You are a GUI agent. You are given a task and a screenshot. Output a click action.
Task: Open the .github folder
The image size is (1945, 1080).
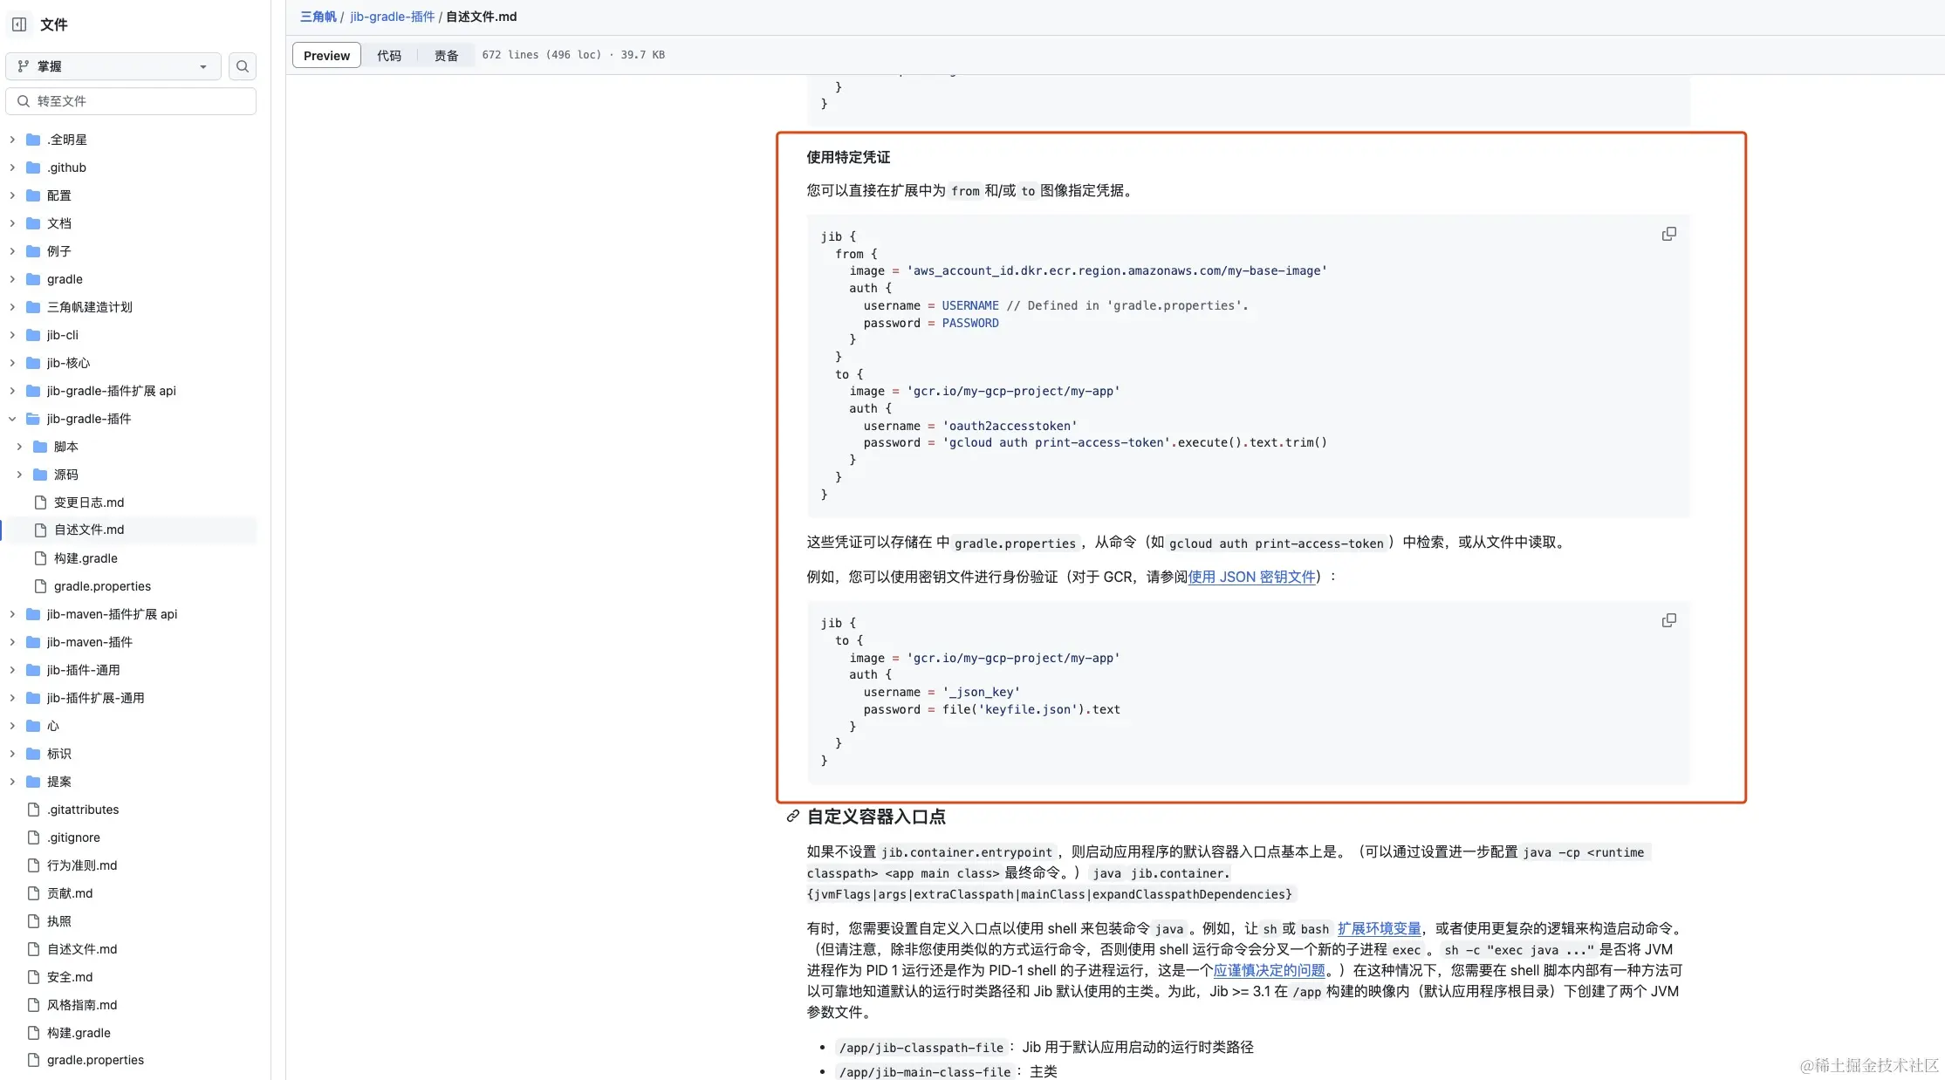(x=66, y=167)
